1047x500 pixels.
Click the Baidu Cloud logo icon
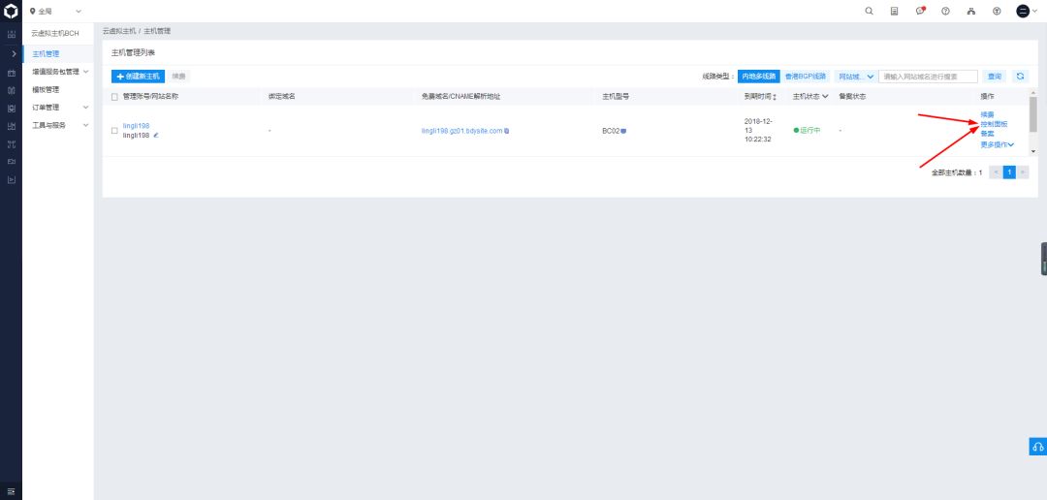tap(11, 11)
